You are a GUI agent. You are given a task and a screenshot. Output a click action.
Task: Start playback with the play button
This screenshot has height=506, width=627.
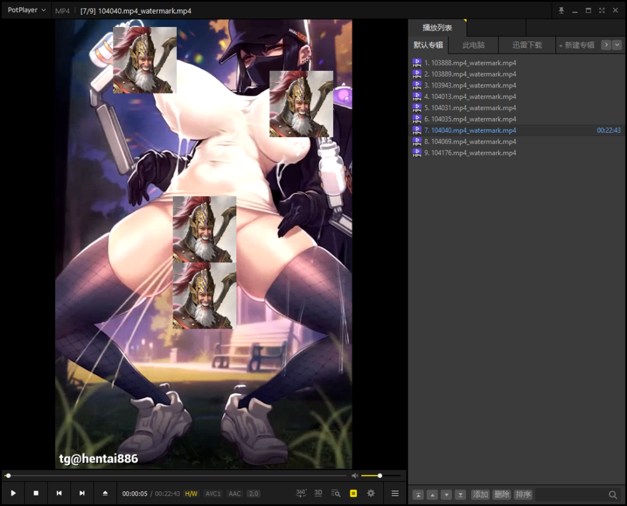click(x=13, y=493)
